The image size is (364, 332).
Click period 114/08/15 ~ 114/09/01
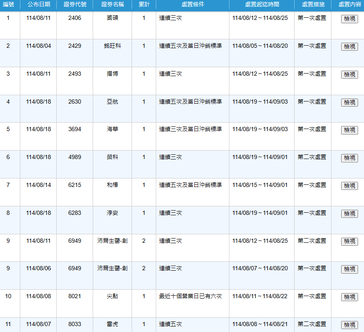point(260,185)
